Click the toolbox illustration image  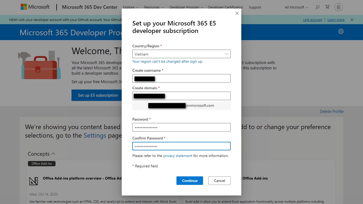point(39,65)
